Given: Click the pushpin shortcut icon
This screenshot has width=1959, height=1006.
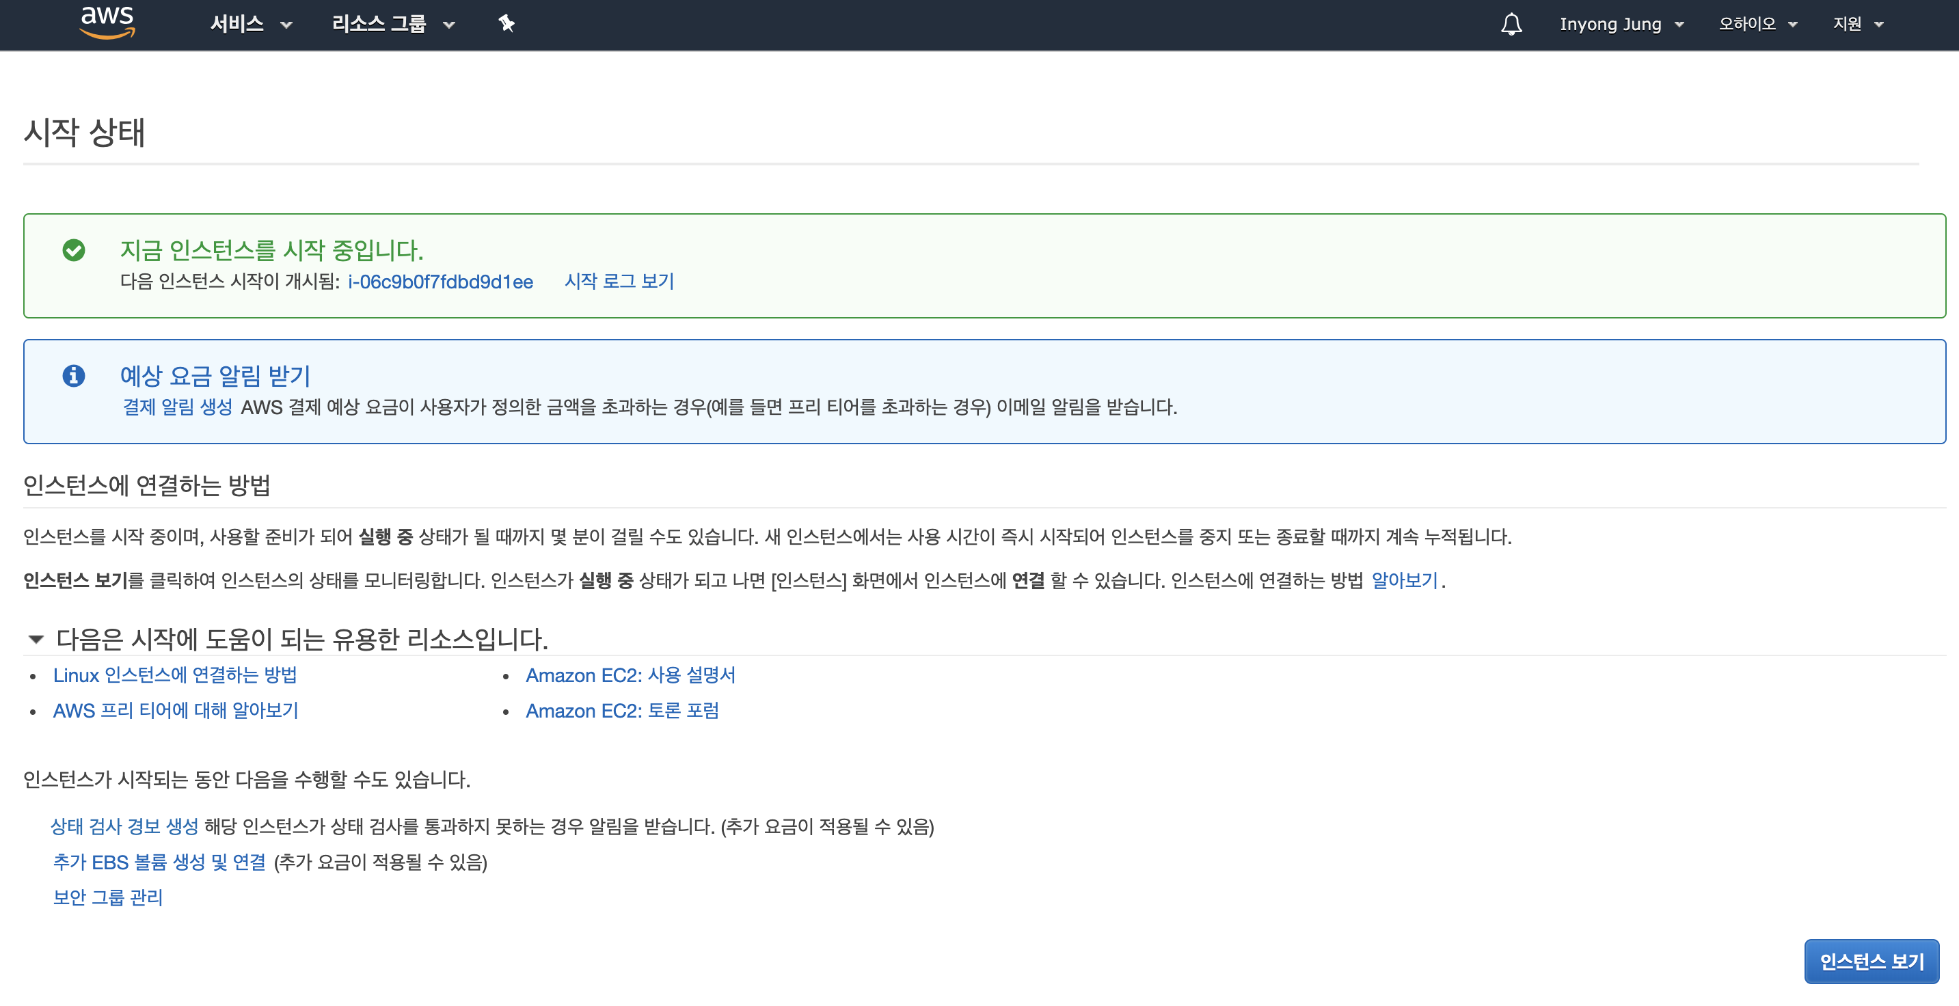Looking at the screenshot, I should click(x=506, y=25).
